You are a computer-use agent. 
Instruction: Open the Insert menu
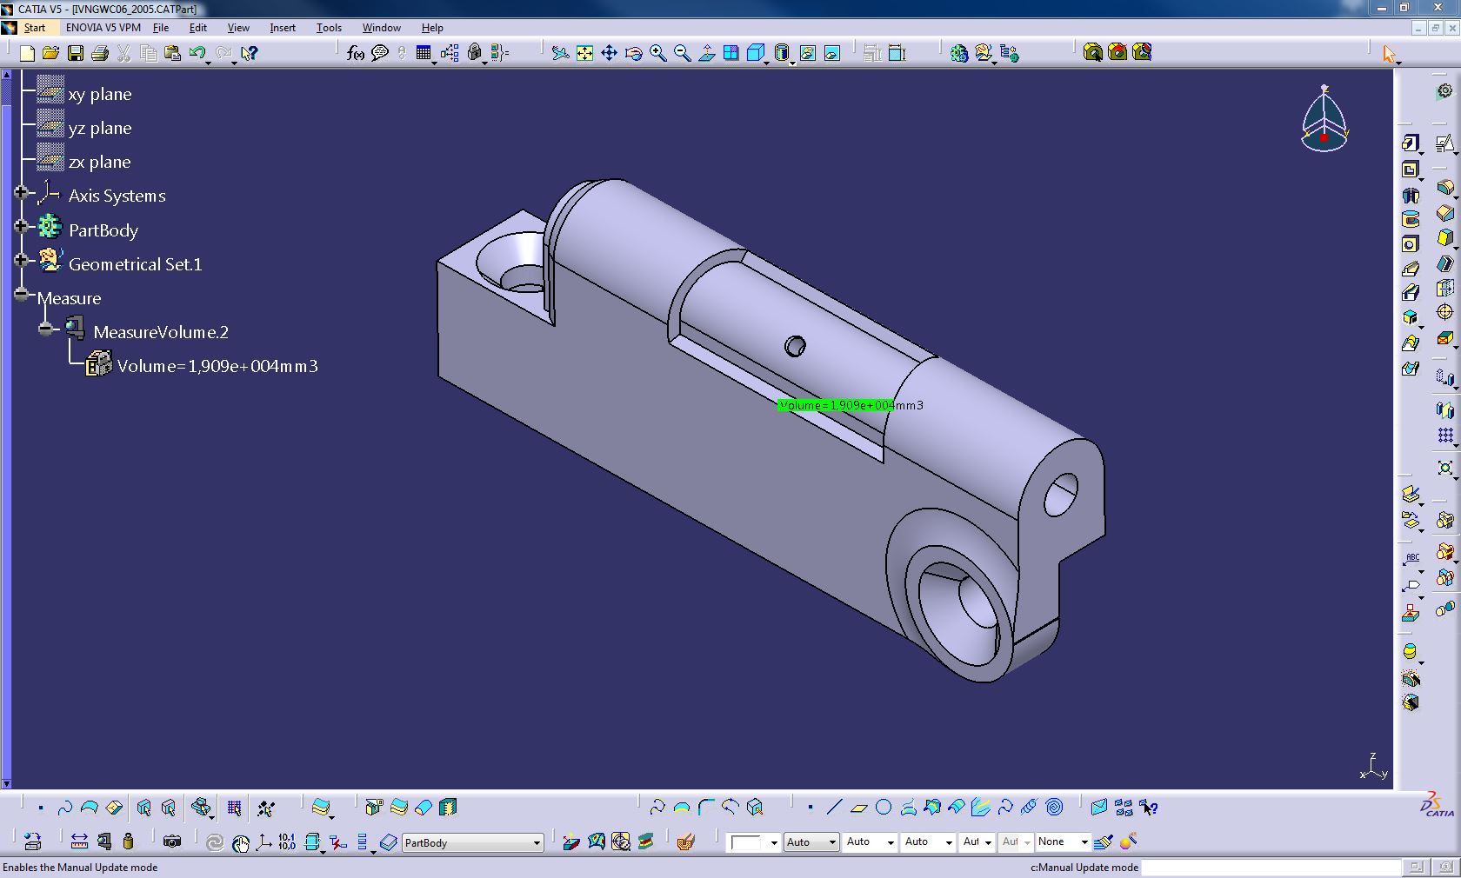pos(283,28)
